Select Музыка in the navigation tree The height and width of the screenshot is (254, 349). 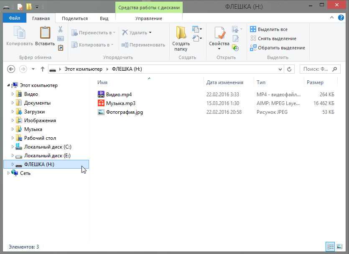[x=33, y=129]
